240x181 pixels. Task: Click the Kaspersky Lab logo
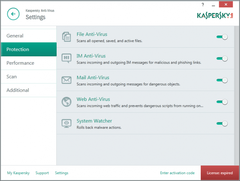click(215, 16)
